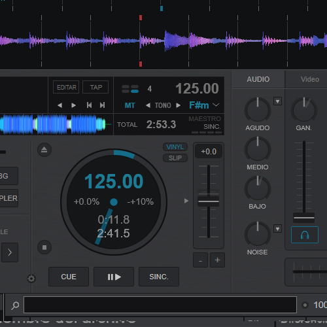Toggle MT master tempo lock

pos(129,105)
